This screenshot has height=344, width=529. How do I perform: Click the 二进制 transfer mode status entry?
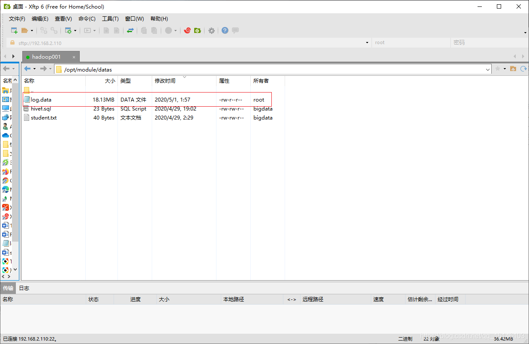(x=405, y=339)
